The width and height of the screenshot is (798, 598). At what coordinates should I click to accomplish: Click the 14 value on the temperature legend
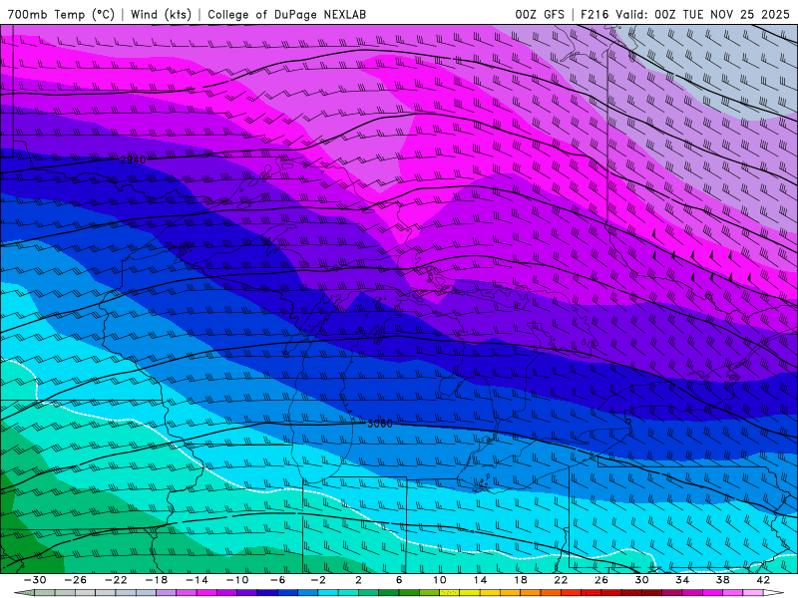point(480,580)
